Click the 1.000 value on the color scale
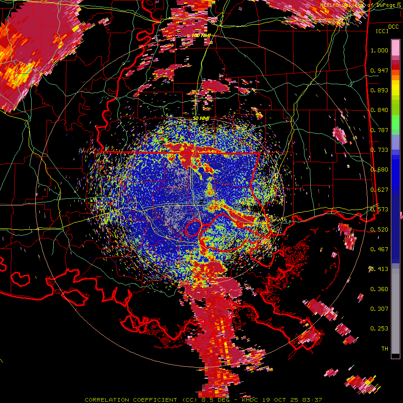 click(379, 50)
